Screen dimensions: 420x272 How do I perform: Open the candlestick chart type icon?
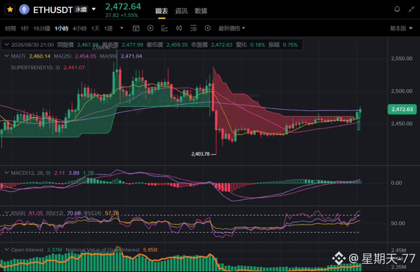(179, 28)
